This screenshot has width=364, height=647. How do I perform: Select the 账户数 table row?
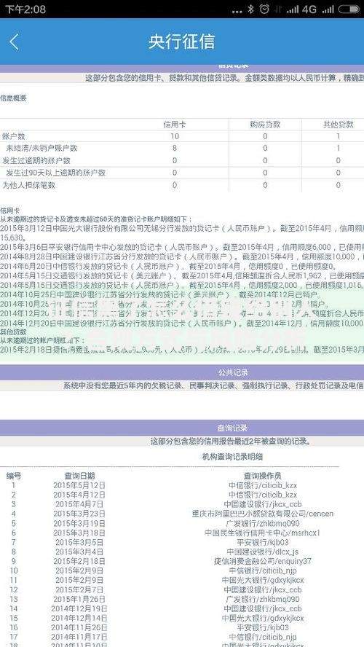pos(182,136)
